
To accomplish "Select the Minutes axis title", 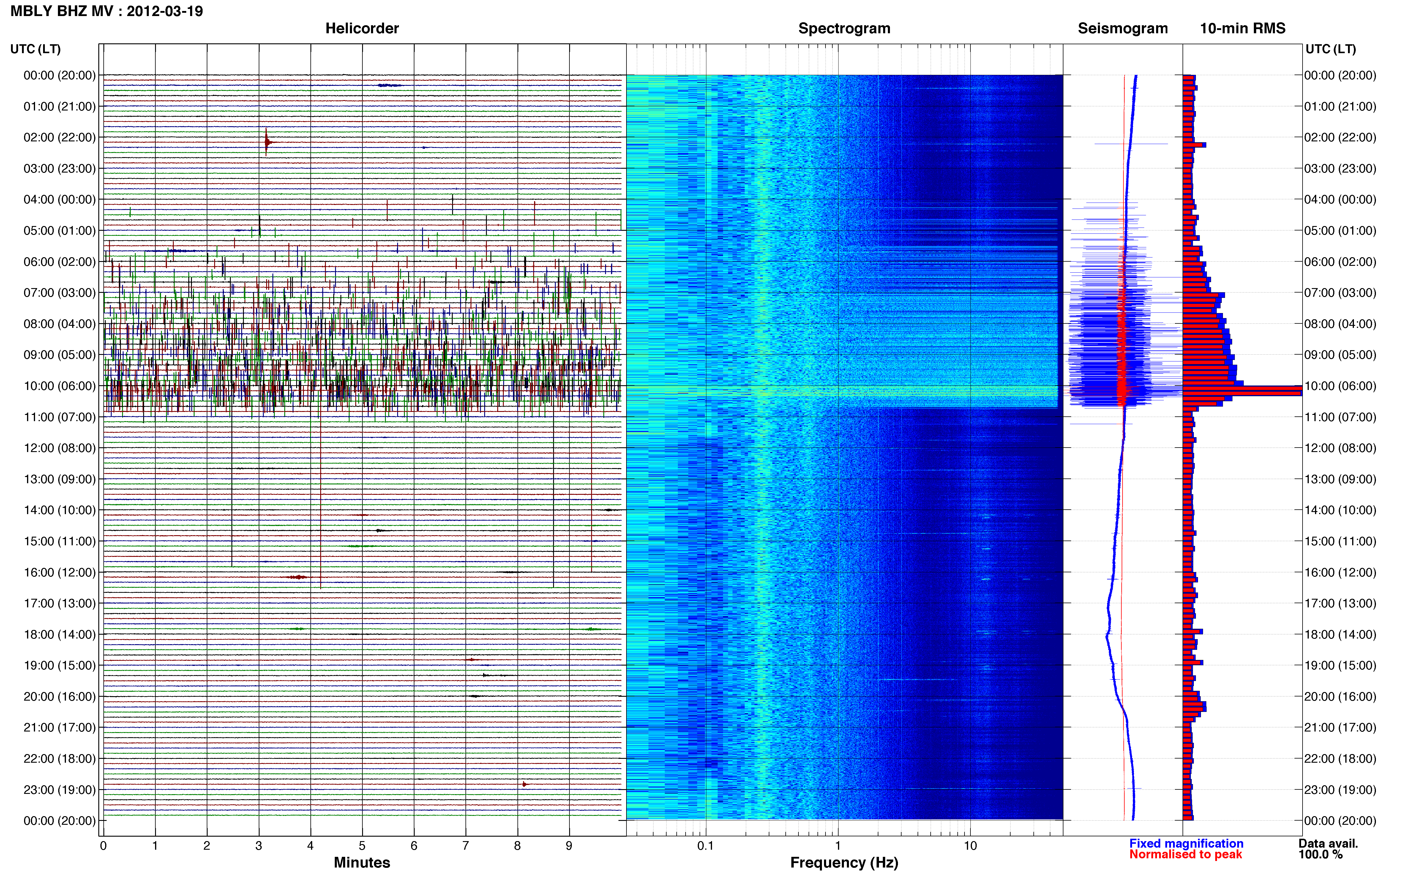I will pos(362,862).
